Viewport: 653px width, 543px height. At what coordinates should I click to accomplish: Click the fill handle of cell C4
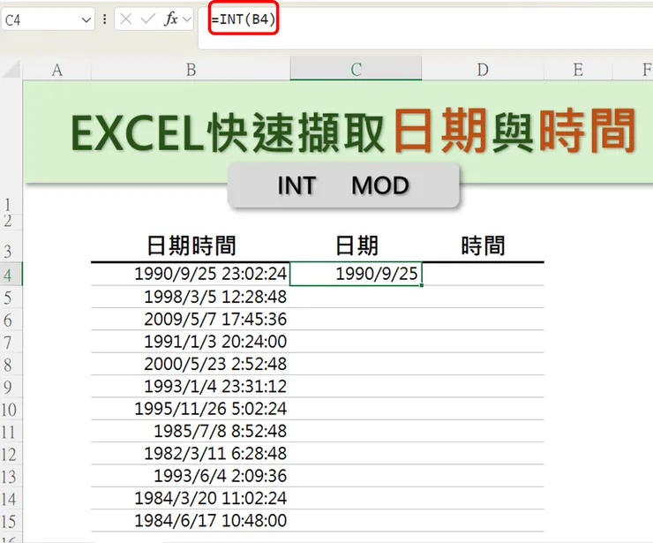[x=422, y=285]
